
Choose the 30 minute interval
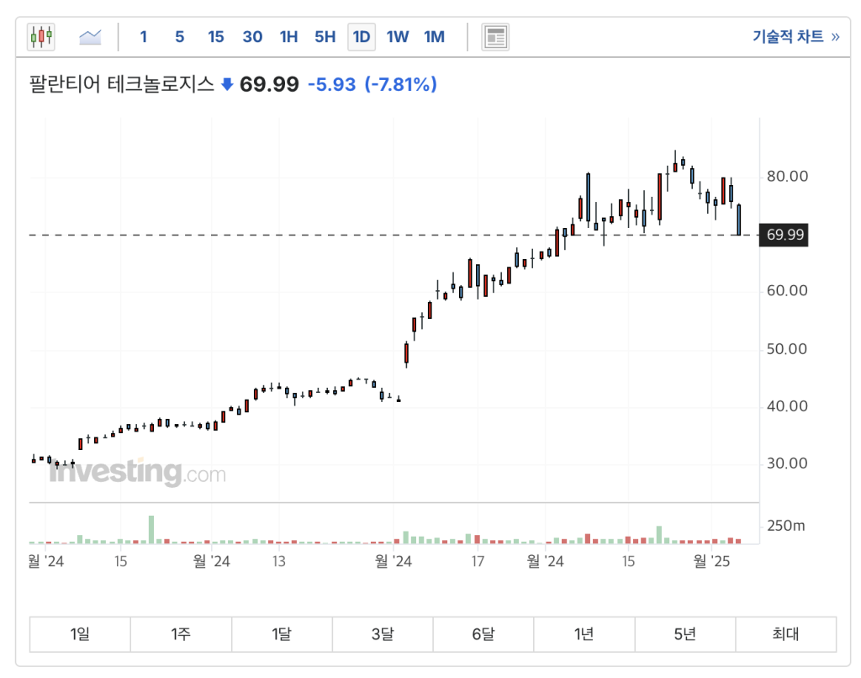tap(252, 36)
